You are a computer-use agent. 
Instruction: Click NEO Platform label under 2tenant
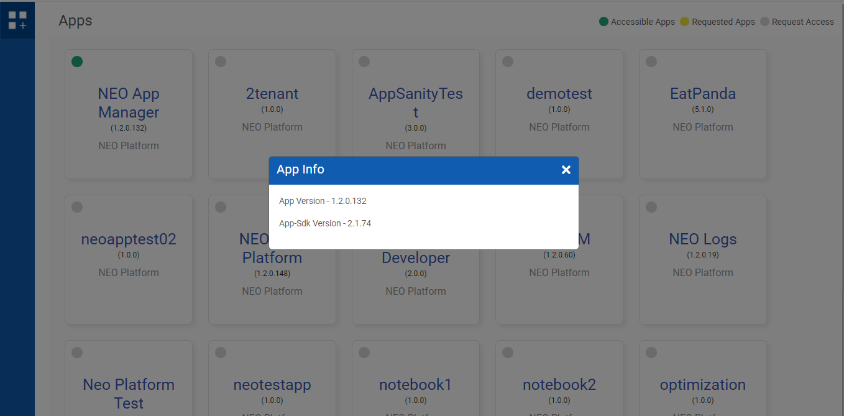(272, 127)
